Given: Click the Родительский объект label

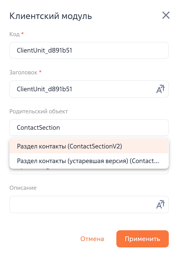Looking at the screenshot, I should pos(39,111).
